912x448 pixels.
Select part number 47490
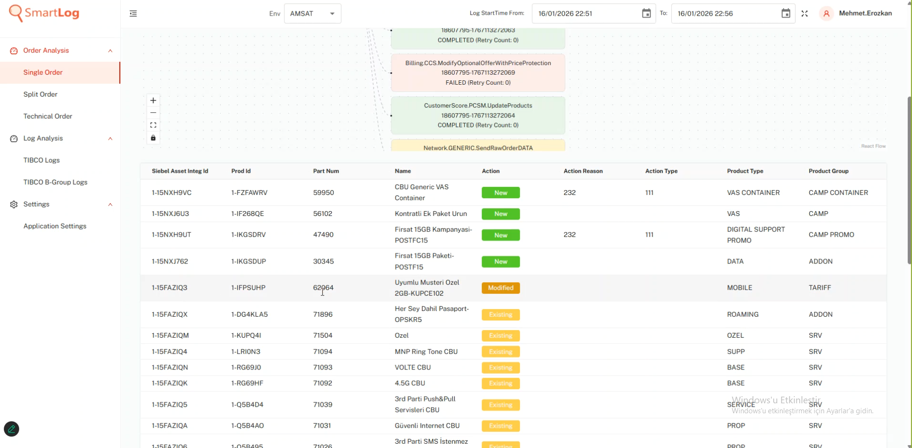tap(323, 234)
